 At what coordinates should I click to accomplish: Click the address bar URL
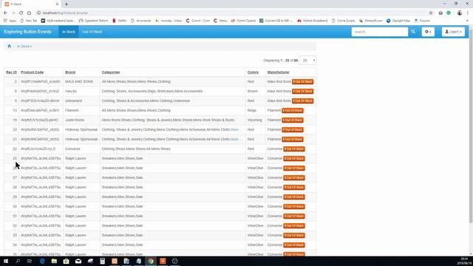[x=65, y=13]
